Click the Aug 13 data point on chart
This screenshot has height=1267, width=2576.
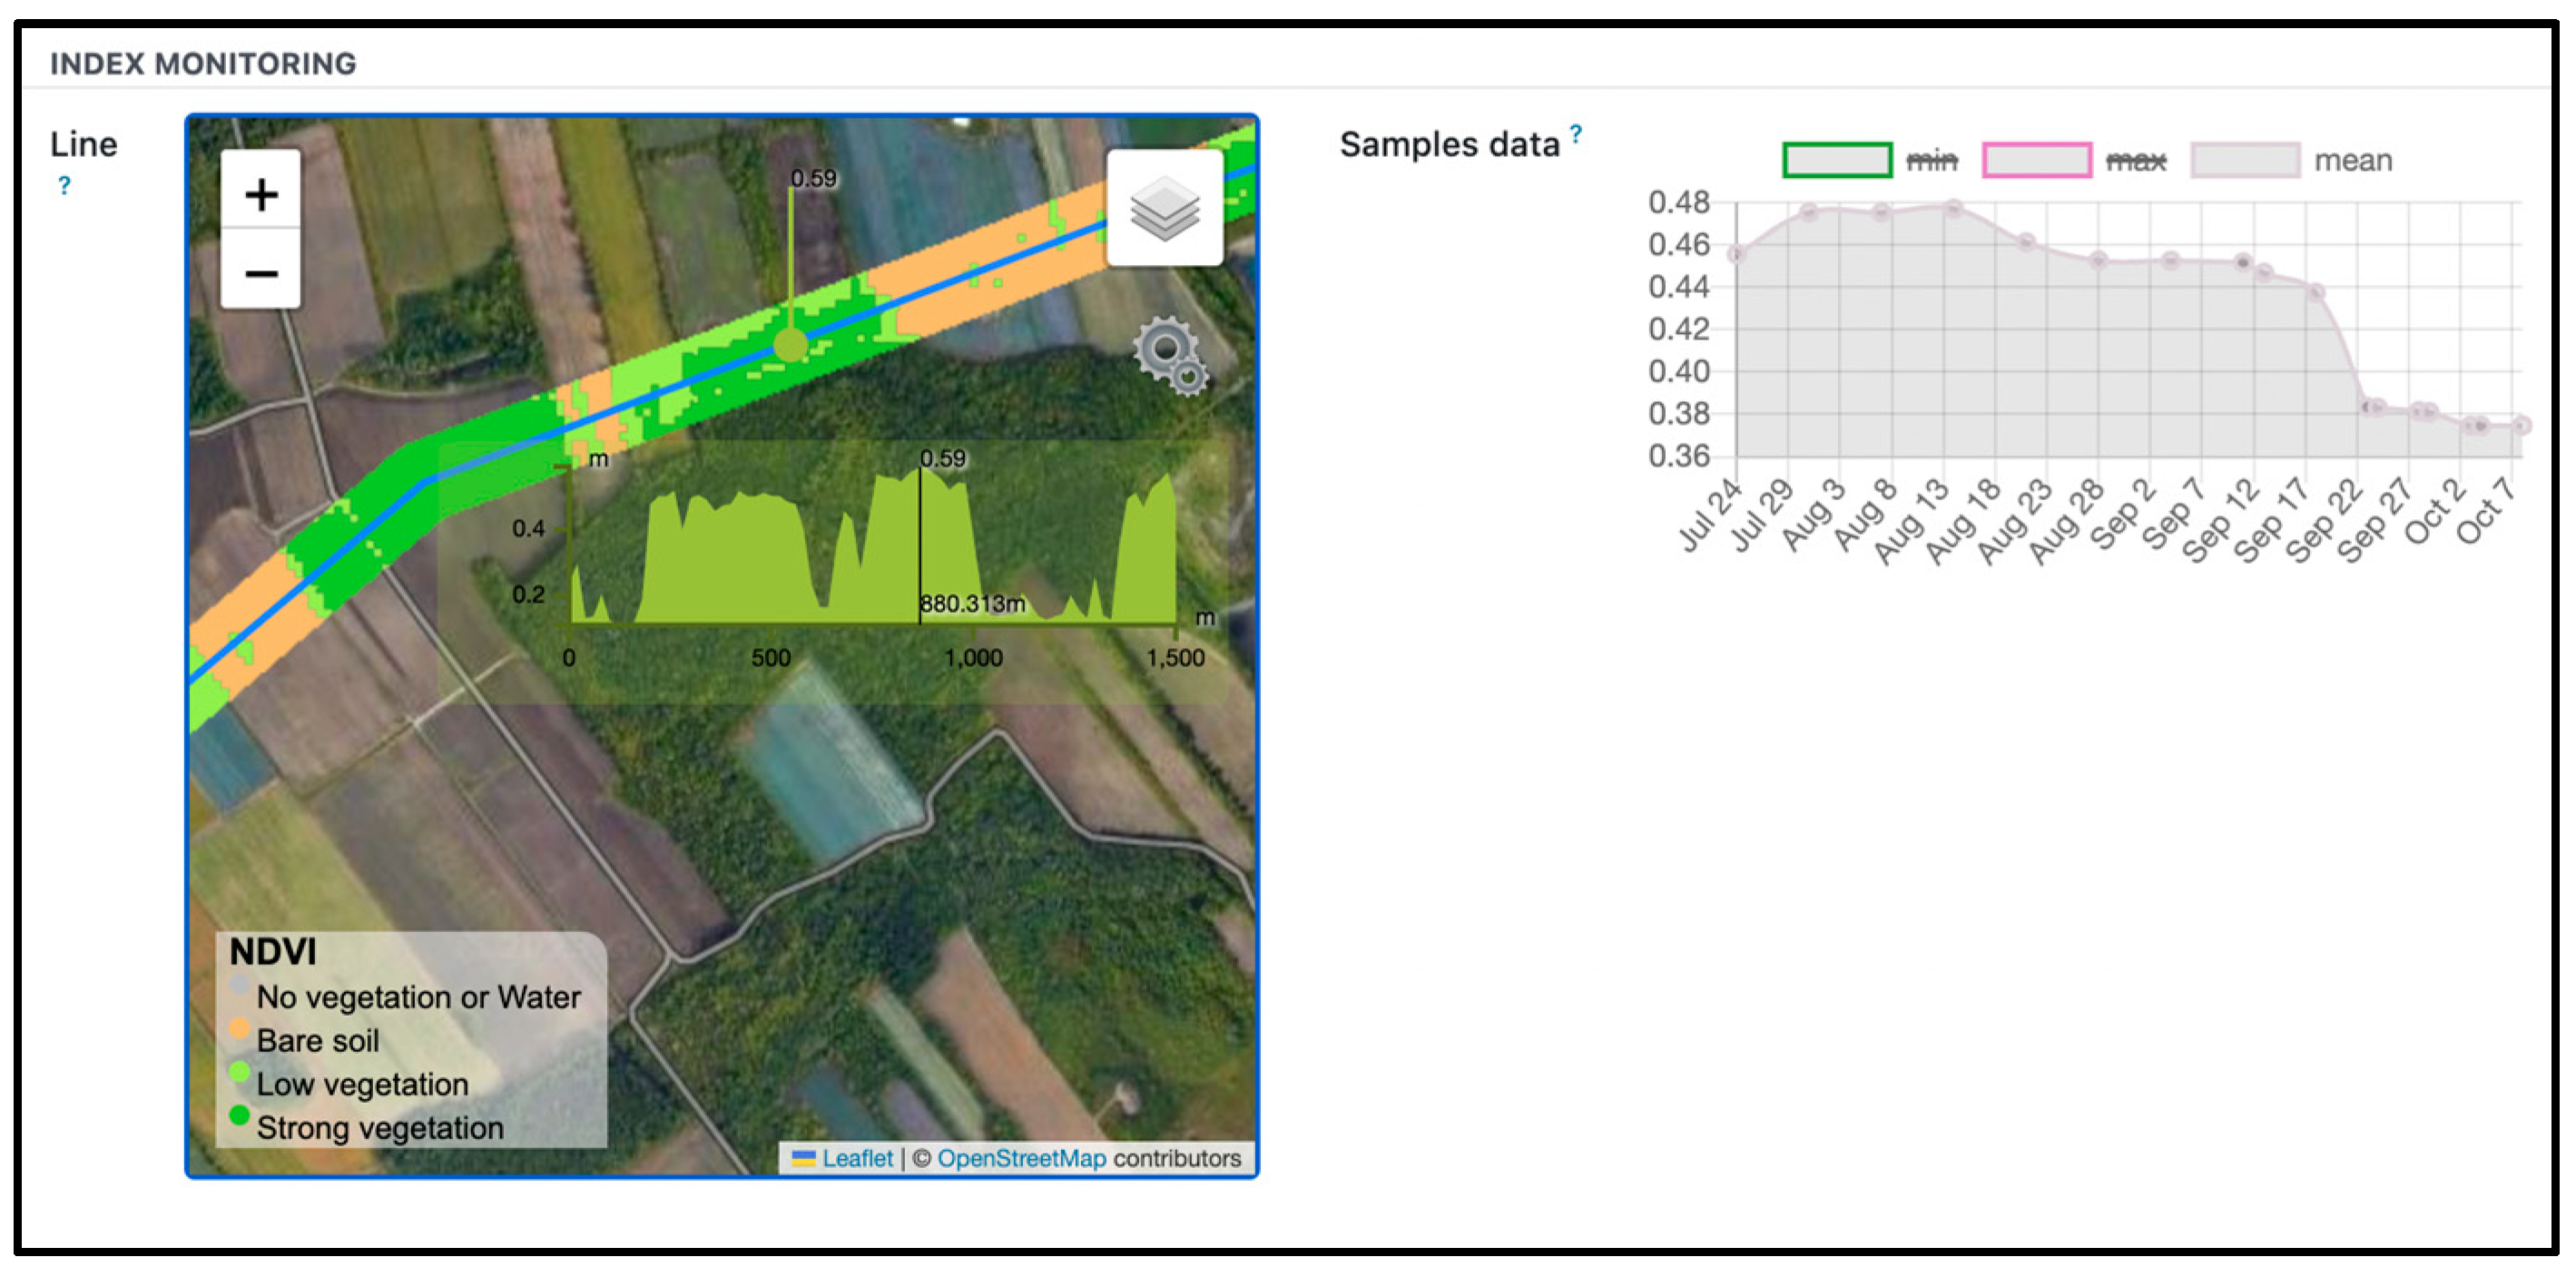click(1953, 208)
